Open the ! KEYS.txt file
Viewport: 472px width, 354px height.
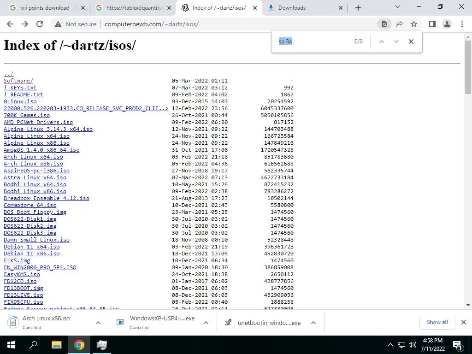point(20,88)
